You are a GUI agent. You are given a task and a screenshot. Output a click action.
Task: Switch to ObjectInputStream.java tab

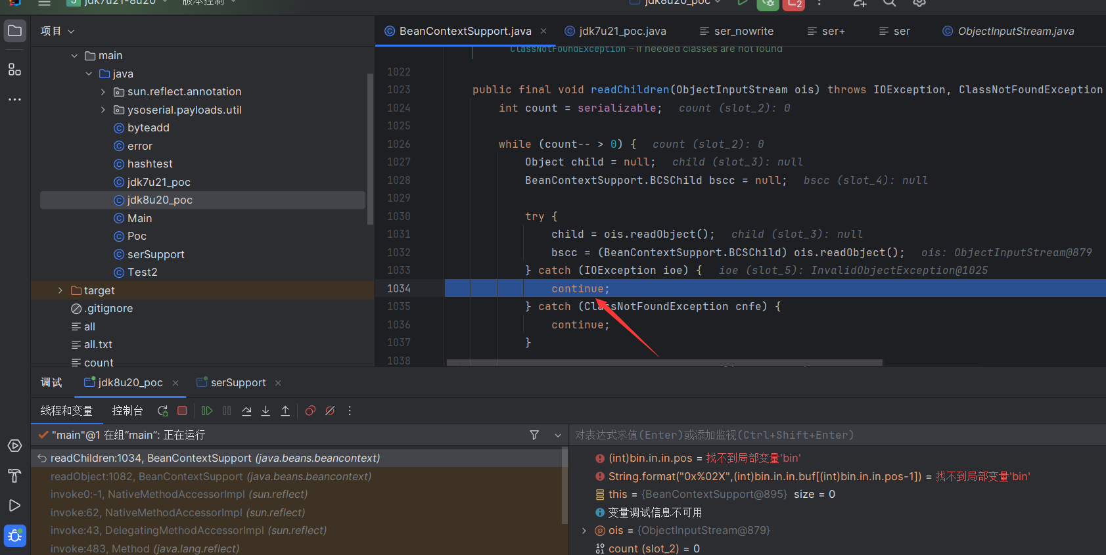pyautogui.click(x=1008, y=31)
